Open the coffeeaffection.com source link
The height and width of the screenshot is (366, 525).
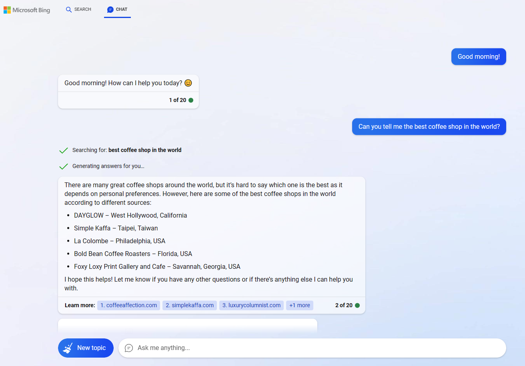pos(128,305)
